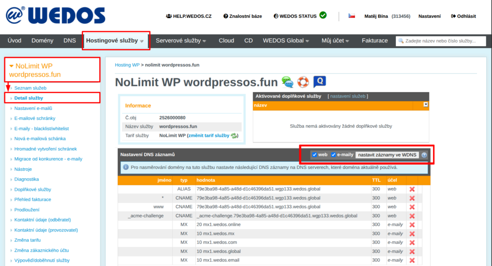
Task: Open Prodloužení in sidebar
Action: point(27,210)
